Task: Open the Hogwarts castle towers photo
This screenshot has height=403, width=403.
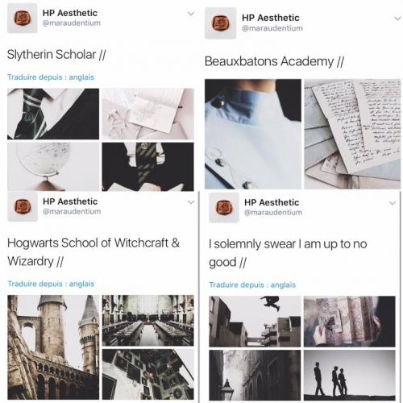Action: click(53, 347)
